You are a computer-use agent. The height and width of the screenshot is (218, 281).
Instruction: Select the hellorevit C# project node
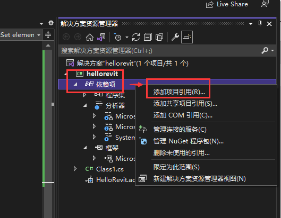coord(102,74)
